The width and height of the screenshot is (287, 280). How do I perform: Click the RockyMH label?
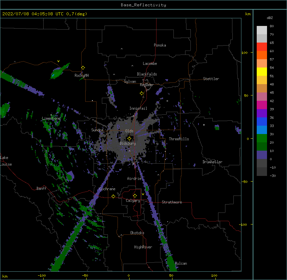tap(82, 75)
